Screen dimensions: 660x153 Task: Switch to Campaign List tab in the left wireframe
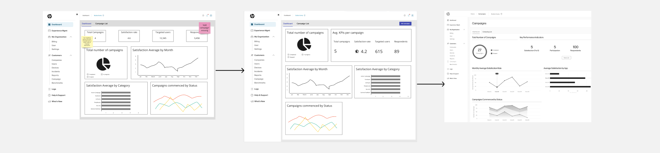(101, 24)
